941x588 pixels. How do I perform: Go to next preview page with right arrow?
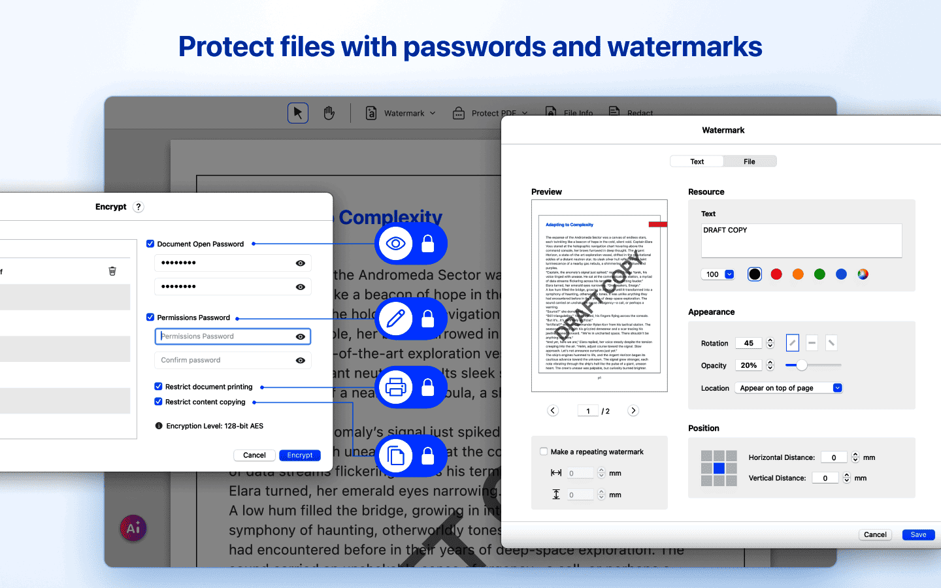tap(633, 410)
